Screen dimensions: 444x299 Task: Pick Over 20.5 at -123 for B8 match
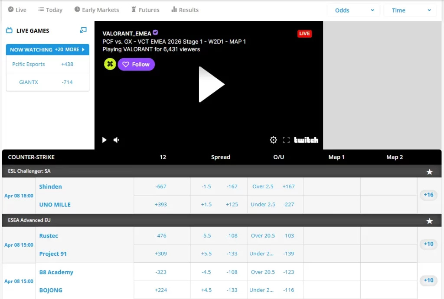[x=275, y=272]
